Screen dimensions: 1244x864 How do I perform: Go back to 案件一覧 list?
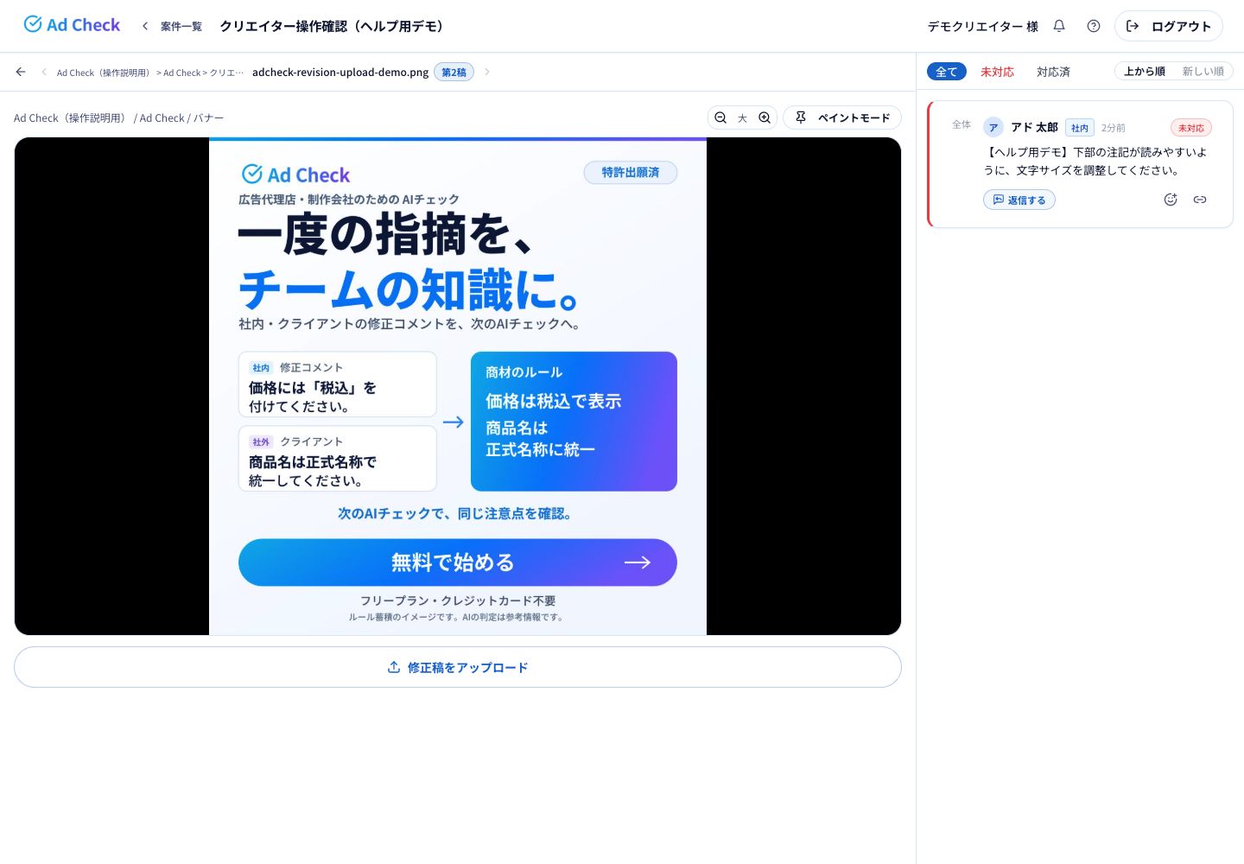[172, 26]
